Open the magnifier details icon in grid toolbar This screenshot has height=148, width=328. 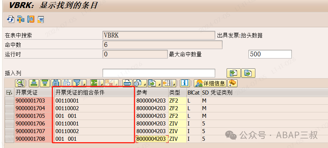click(20, 83)
